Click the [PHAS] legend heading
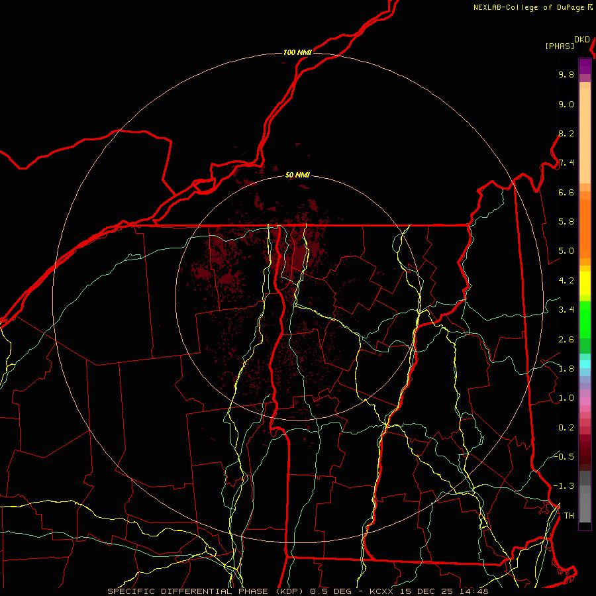 click(560, 46)
